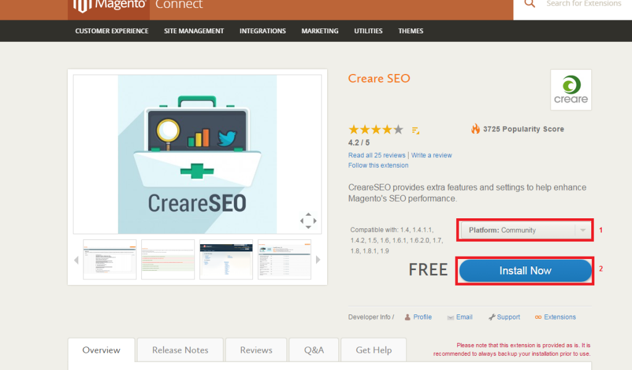Open the developer Profile link

(422, 317)
